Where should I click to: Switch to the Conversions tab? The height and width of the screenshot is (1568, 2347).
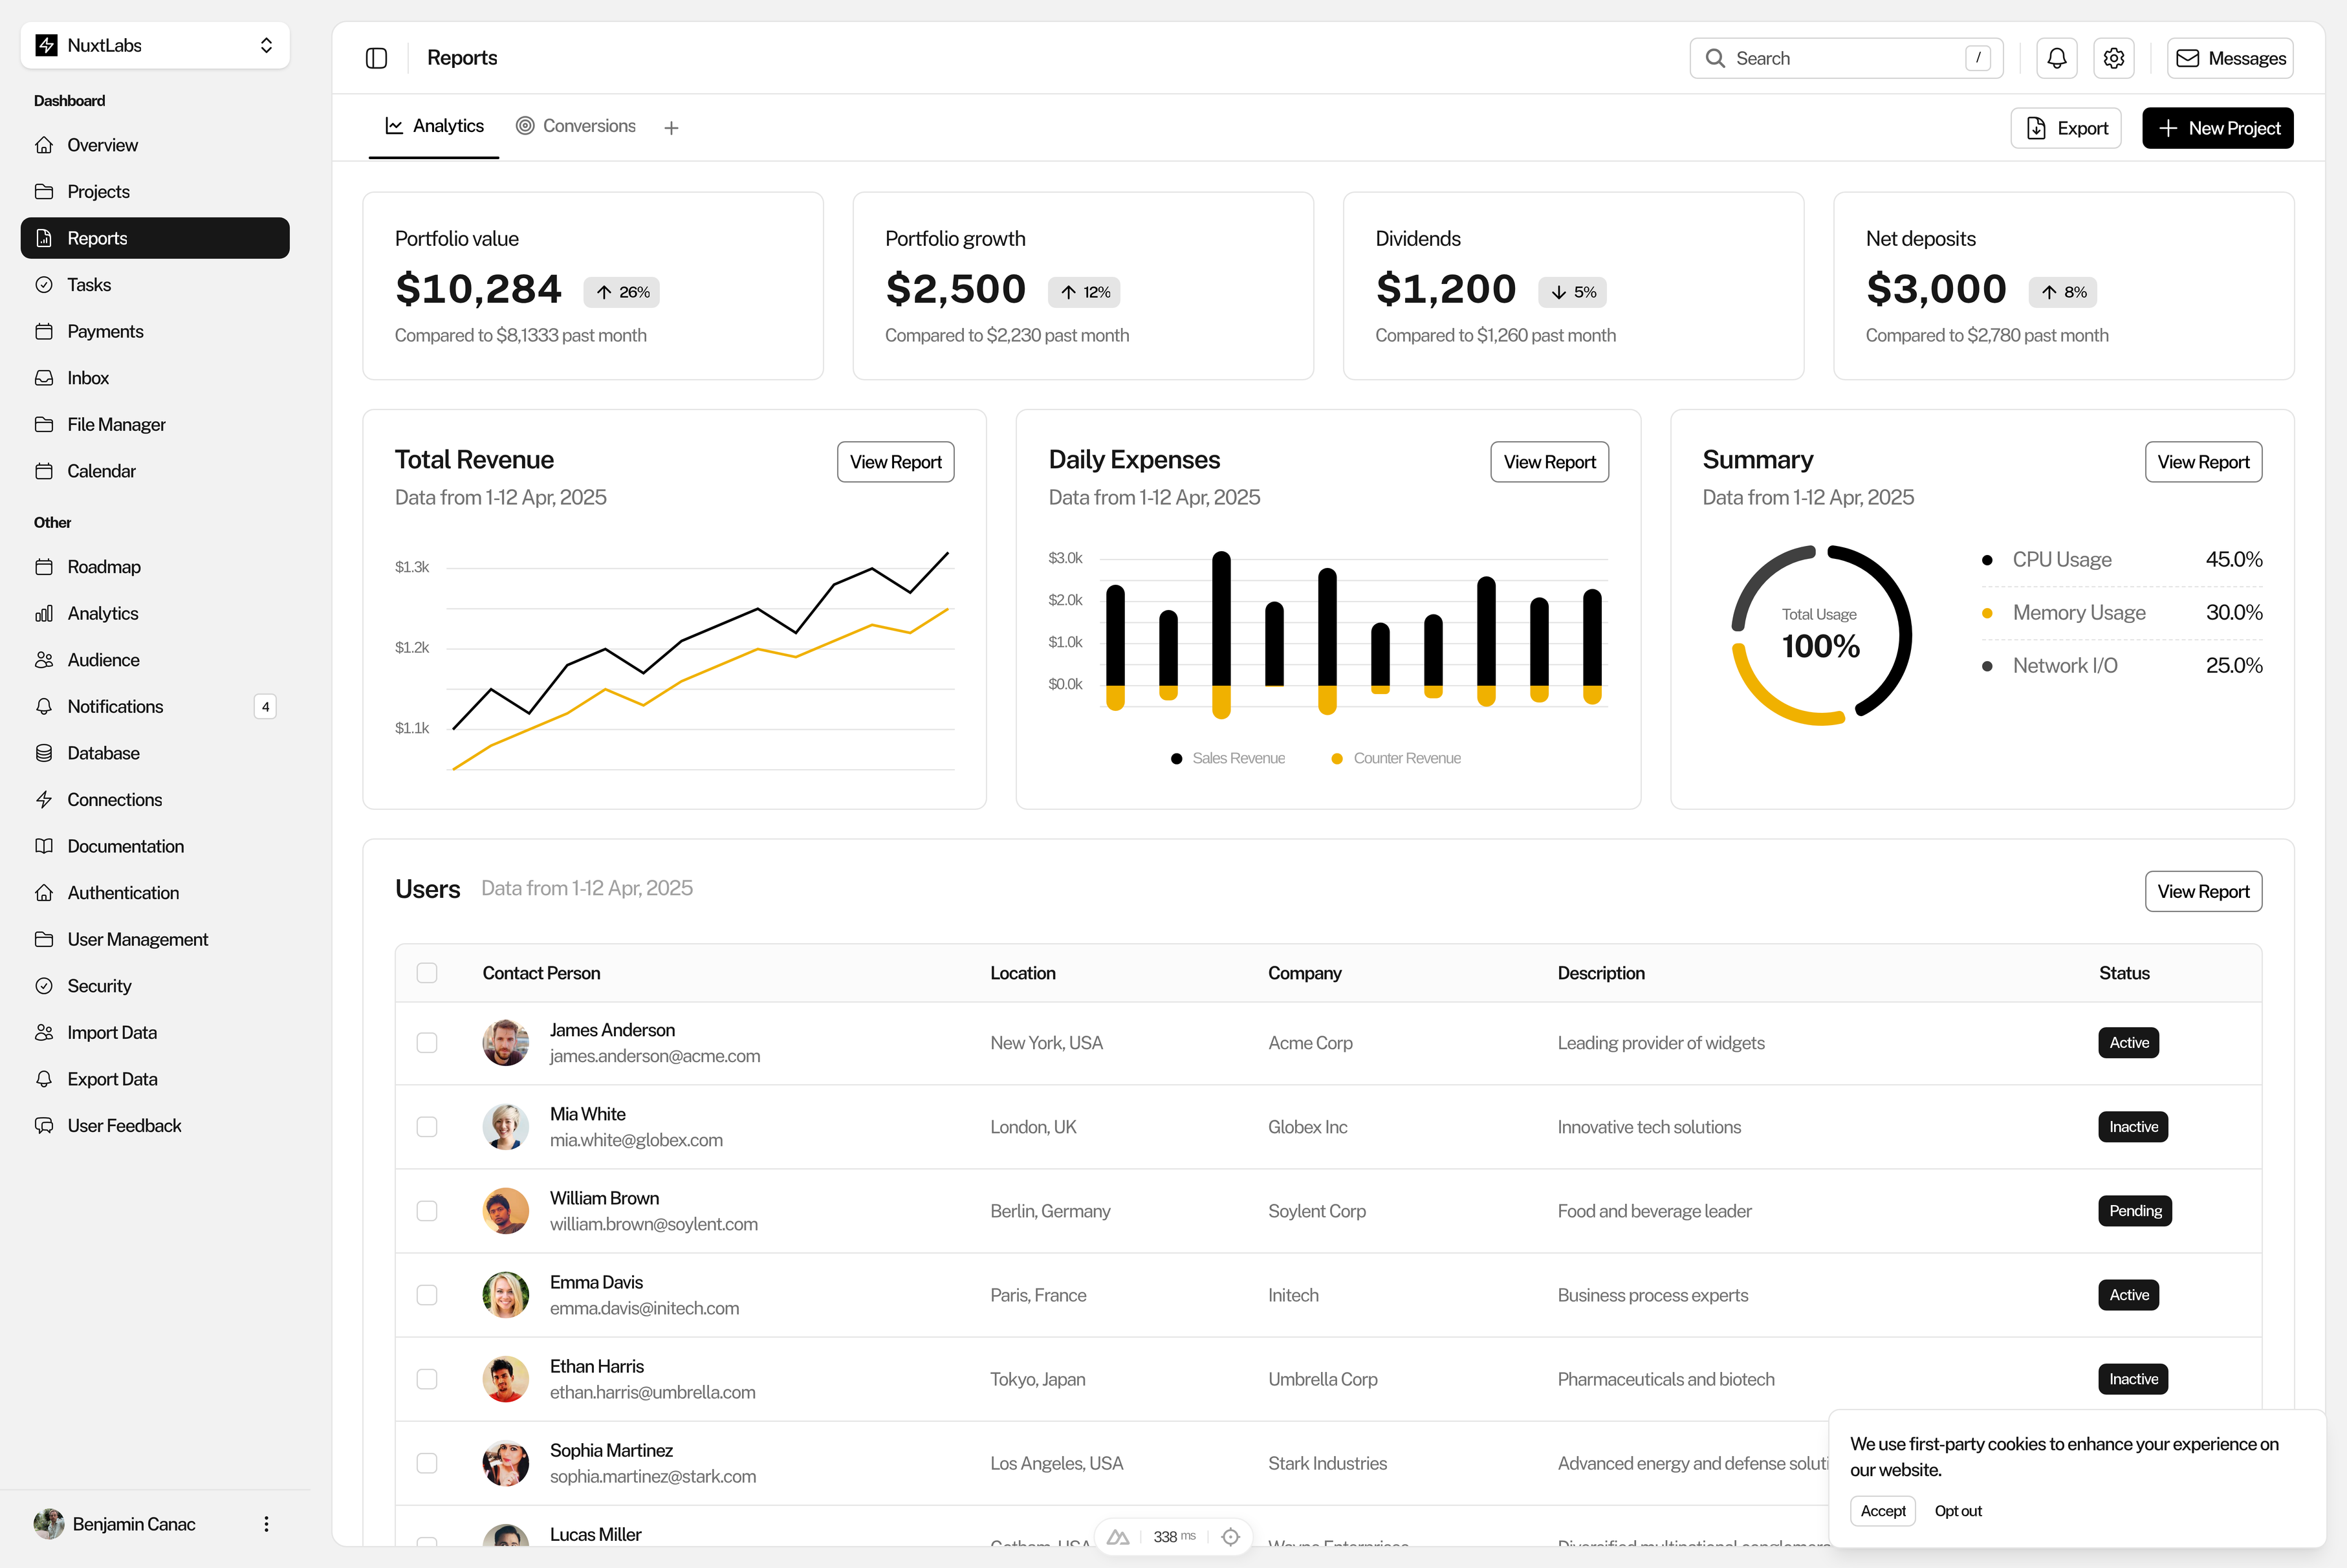click(576, 126)
